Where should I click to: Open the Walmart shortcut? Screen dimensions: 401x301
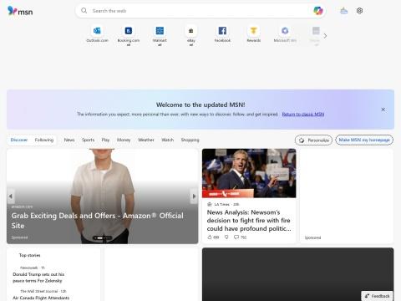point(160,35)
